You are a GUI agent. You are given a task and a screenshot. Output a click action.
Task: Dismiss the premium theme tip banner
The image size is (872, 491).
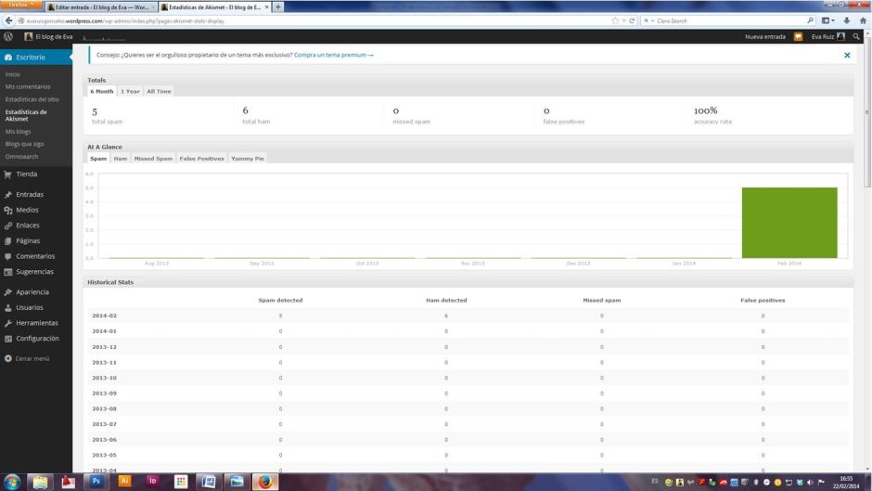[x=847, y=55]
